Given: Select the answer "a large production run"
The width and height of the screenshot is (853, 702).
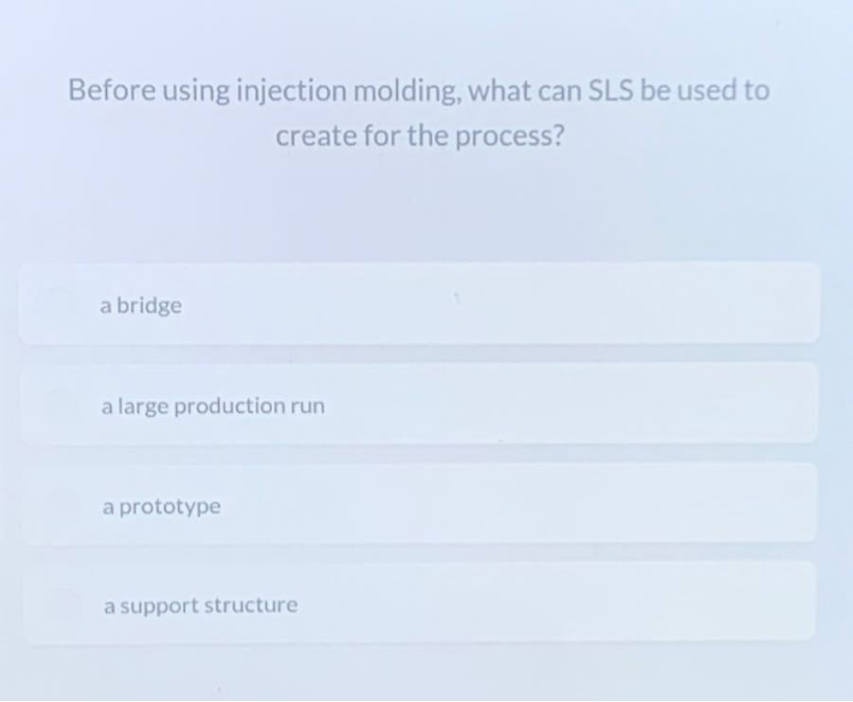Looking at the screenshot, I should [x=417, y=405].
